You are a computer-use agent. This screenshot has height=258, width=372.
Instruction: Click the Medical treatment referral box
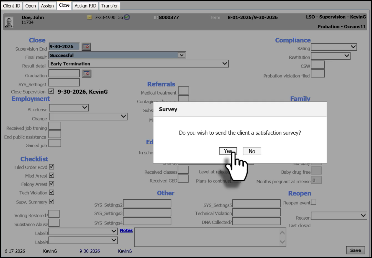pos(183,90)
